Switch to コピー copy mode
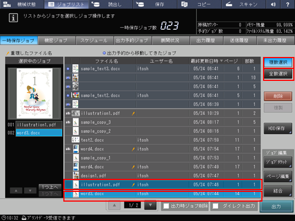295x221 pixels. [x=199, y=4]
